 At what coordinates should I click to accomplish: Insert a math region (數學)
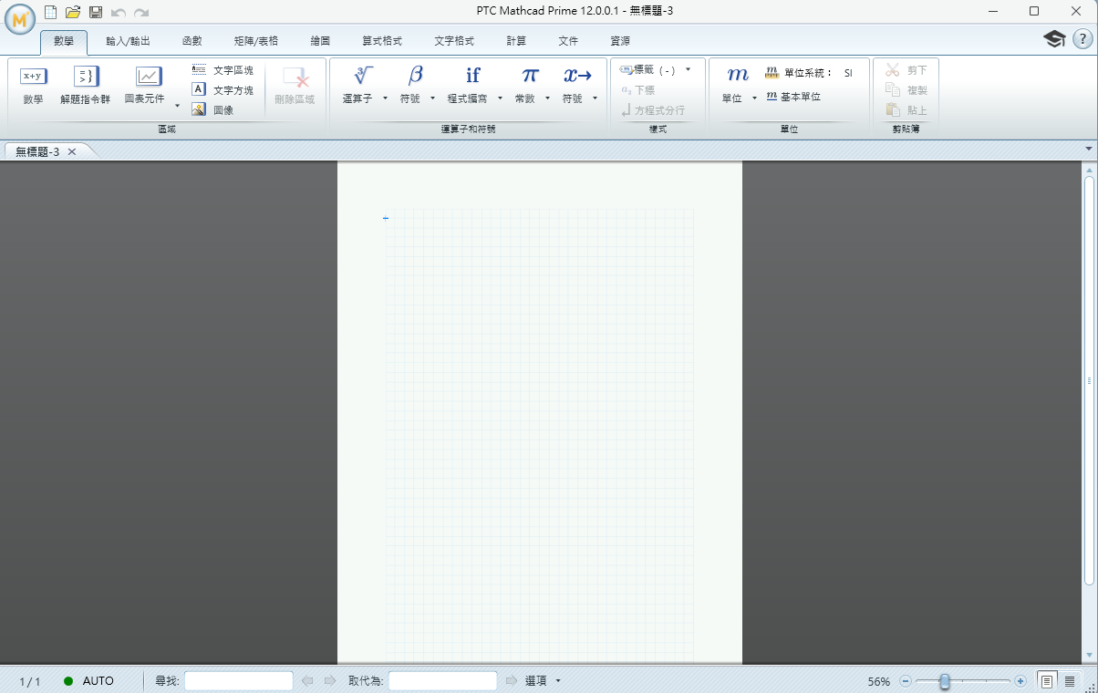(x=34, y=86)
